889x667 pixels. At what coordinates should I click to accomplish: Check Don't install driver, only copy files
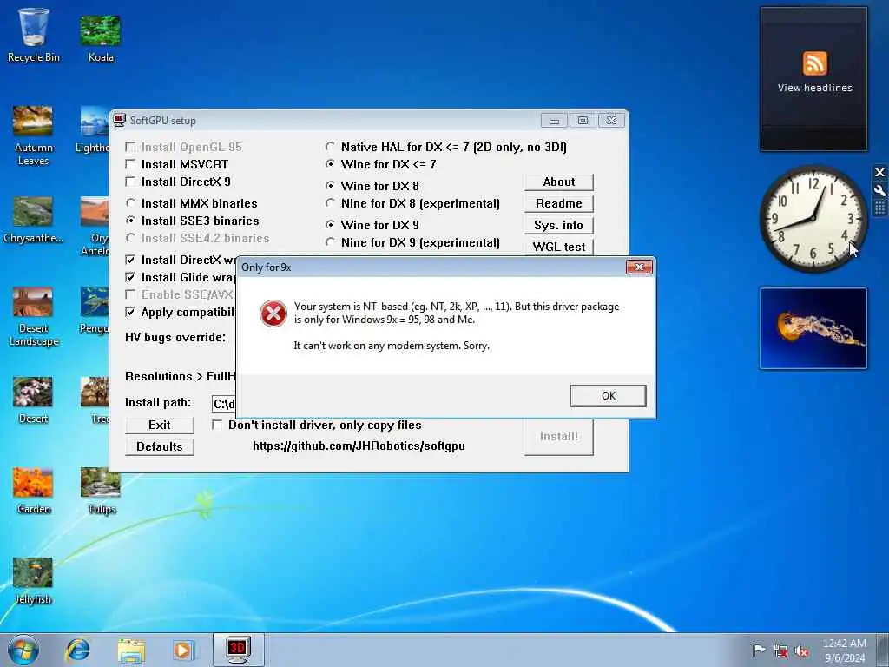click(x=216, y=425)
